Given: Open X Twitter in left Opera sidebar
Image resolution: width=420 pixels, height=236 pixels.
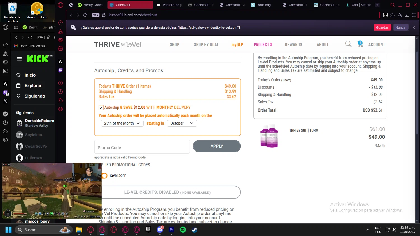Looking at the screenshot, I should click(x=5, y=101).
